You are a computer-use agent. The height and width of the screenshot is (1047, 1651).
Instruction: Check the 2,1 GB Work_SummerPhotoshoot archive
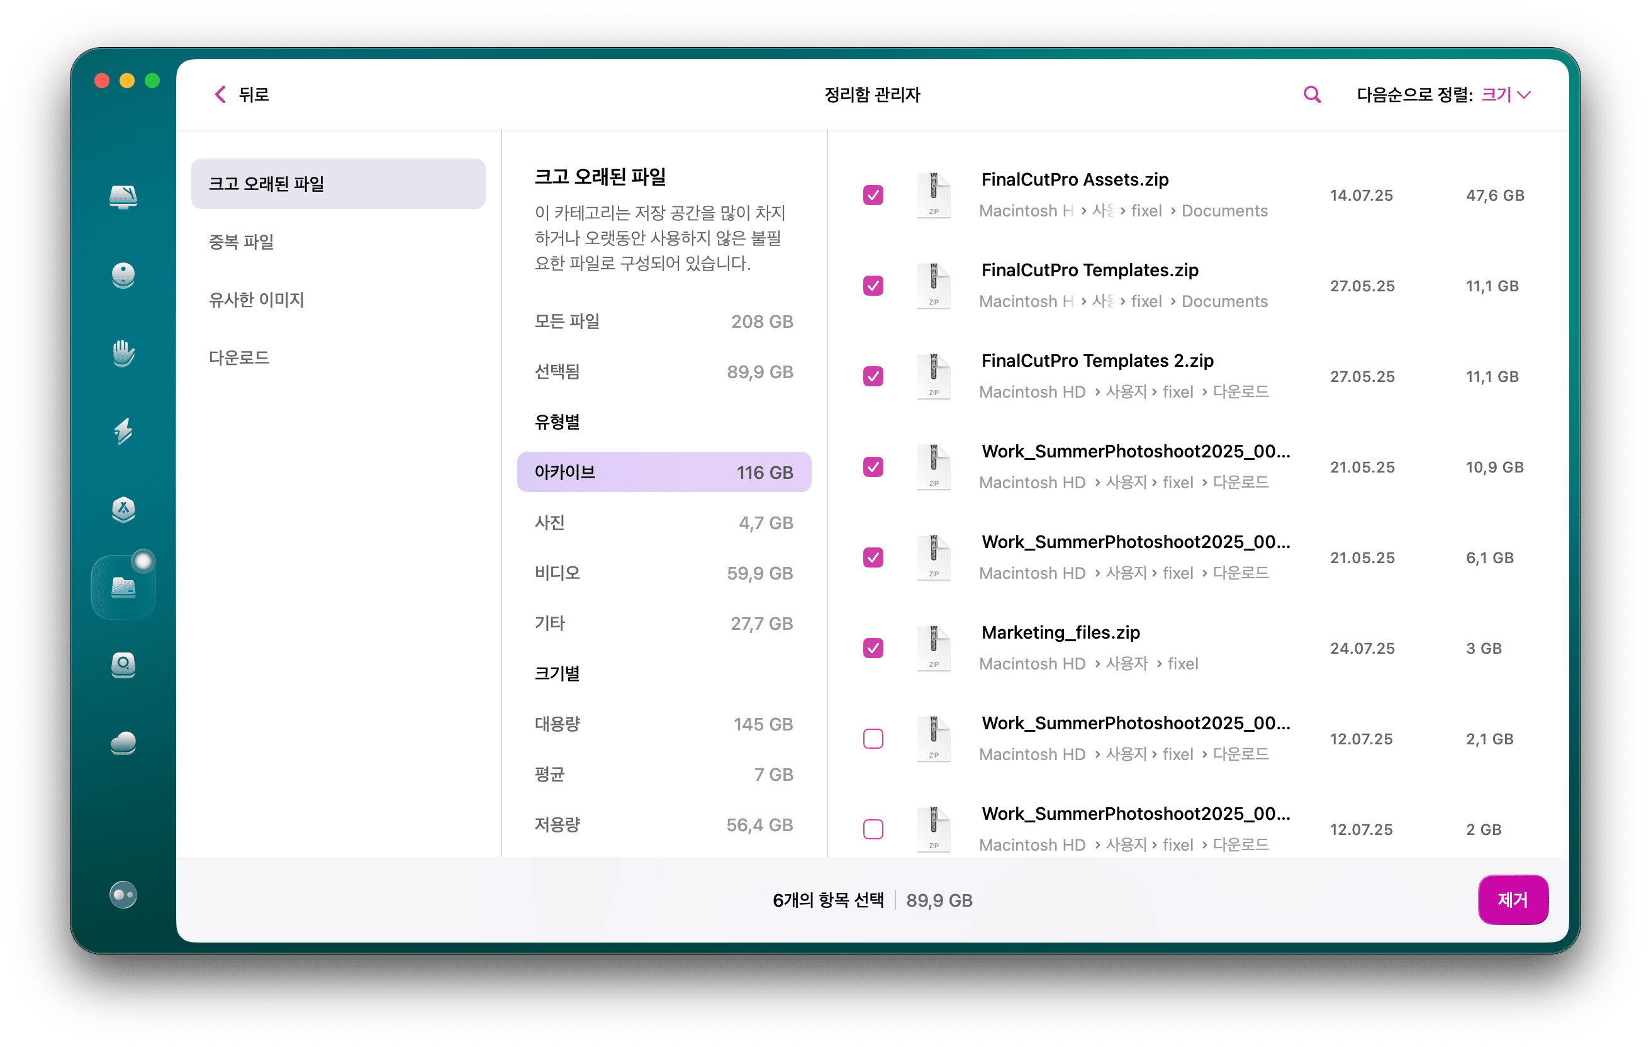[873, 739]
